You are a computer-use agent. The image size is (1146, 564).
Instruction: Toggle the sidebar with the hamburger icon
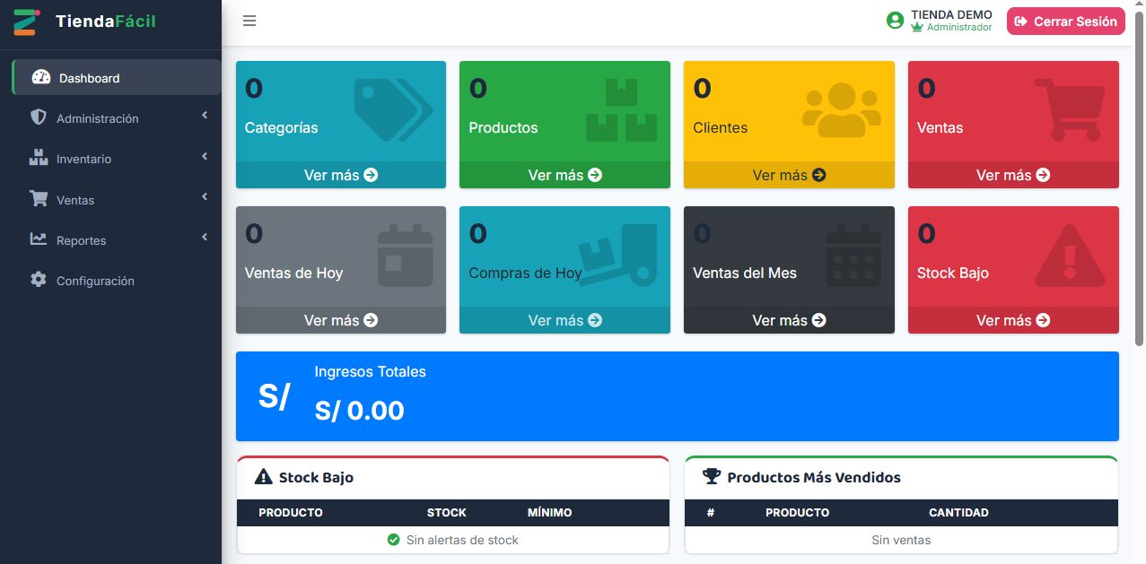[249, 21]
